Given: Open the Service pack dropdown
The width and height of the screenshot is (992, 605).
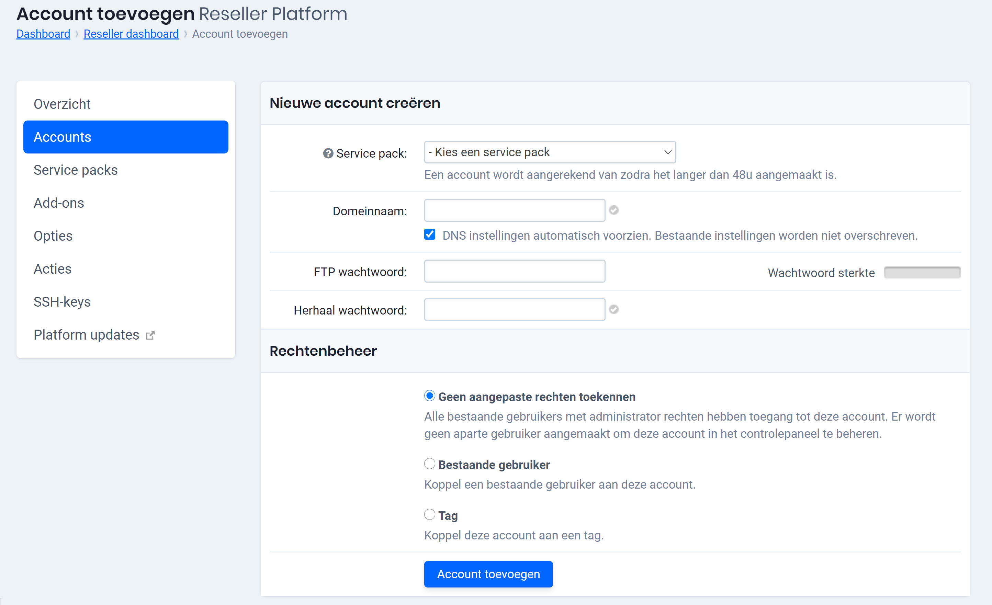Looking at the screenshot, I should 549,152.
